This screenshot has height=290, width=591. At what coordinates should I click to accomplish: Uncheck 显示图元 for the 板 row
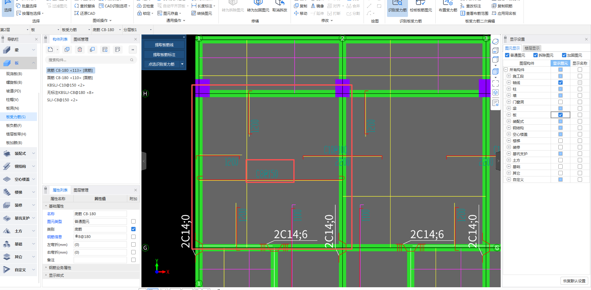(560, 115)
